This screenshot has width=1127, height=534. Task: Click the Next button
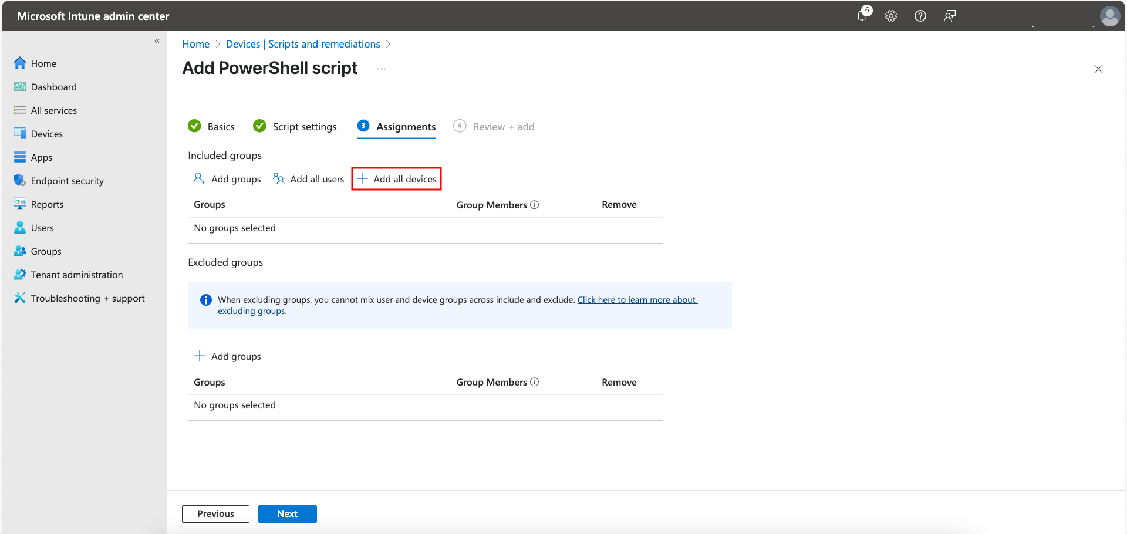288,513
